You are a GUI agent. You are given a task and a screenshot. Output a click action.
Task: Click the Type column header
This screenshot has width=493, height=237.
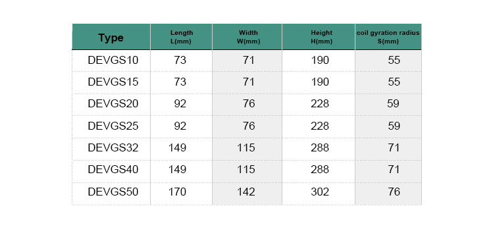(x=111, y=37)
